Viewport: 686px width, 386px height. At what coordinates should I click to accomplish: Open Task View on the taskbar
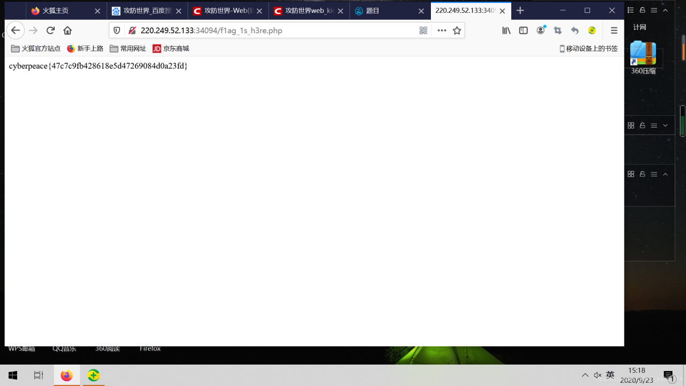pyautogui.click(x=39, y=375)
